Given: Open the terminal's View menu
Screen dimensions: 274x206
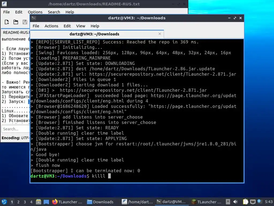Looking at the screenshot, I should [x=81, y=26].
